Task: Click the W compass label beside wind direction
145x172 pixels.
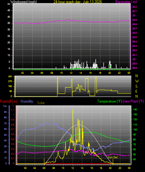Action: click(x=137, y=81)
